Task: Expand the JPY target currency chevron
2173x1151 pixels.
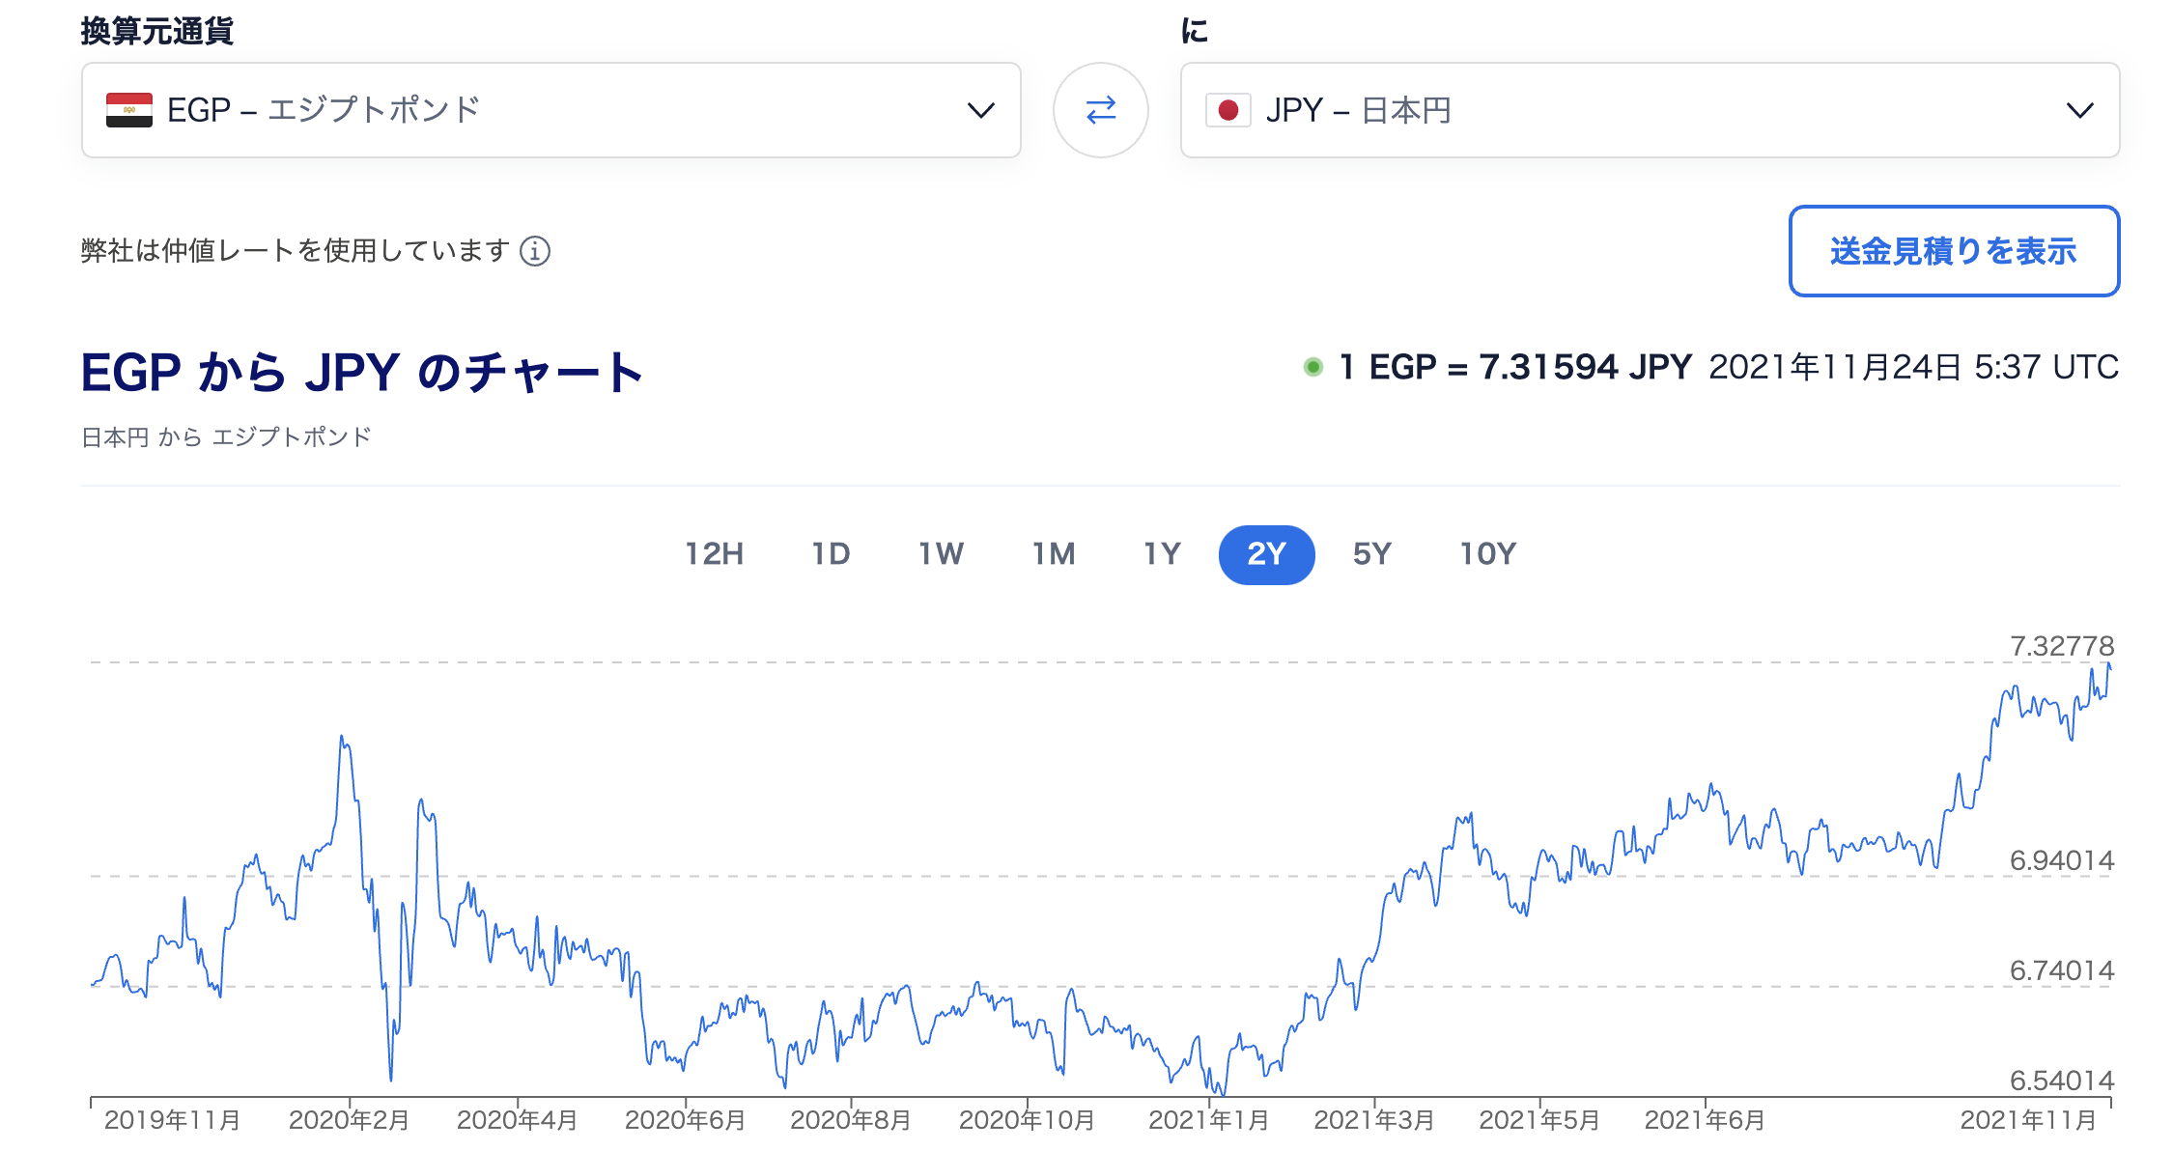Action: point(2079,110)
